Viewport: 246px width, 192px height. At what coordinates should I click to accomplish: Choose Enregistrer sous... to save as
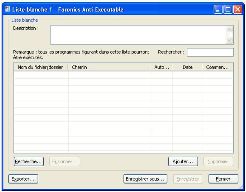point(145,179)
